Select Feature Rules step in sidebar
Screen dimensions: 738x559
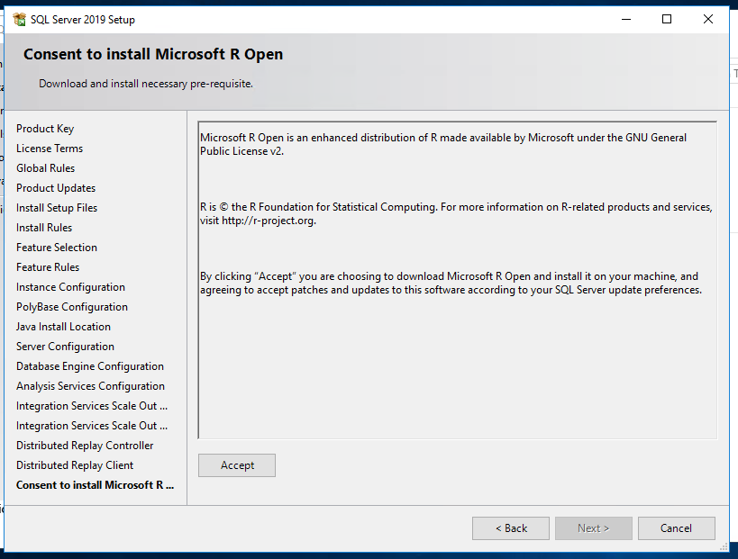pyautogui.click(x=48, y=266)
